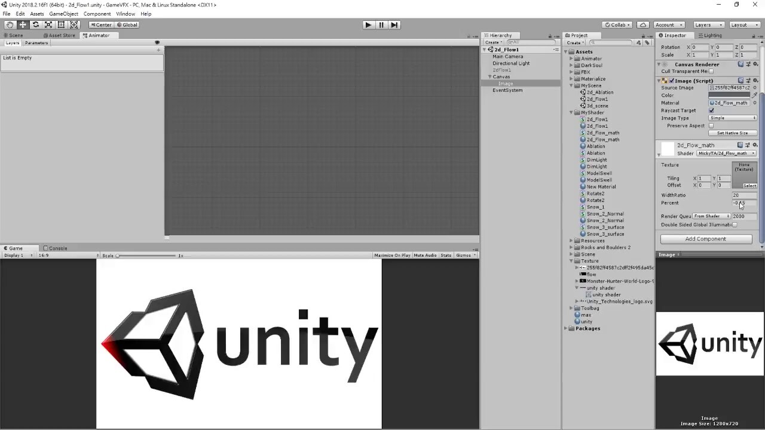Viewport: 765px width, 430px height.
Task: Open 2d_Flow_math material gear settings
Action: coord(755,145)
